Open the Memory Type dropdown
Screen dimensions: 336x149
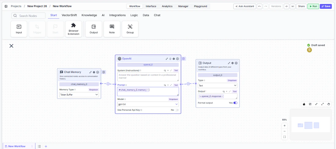click(79, 94)
